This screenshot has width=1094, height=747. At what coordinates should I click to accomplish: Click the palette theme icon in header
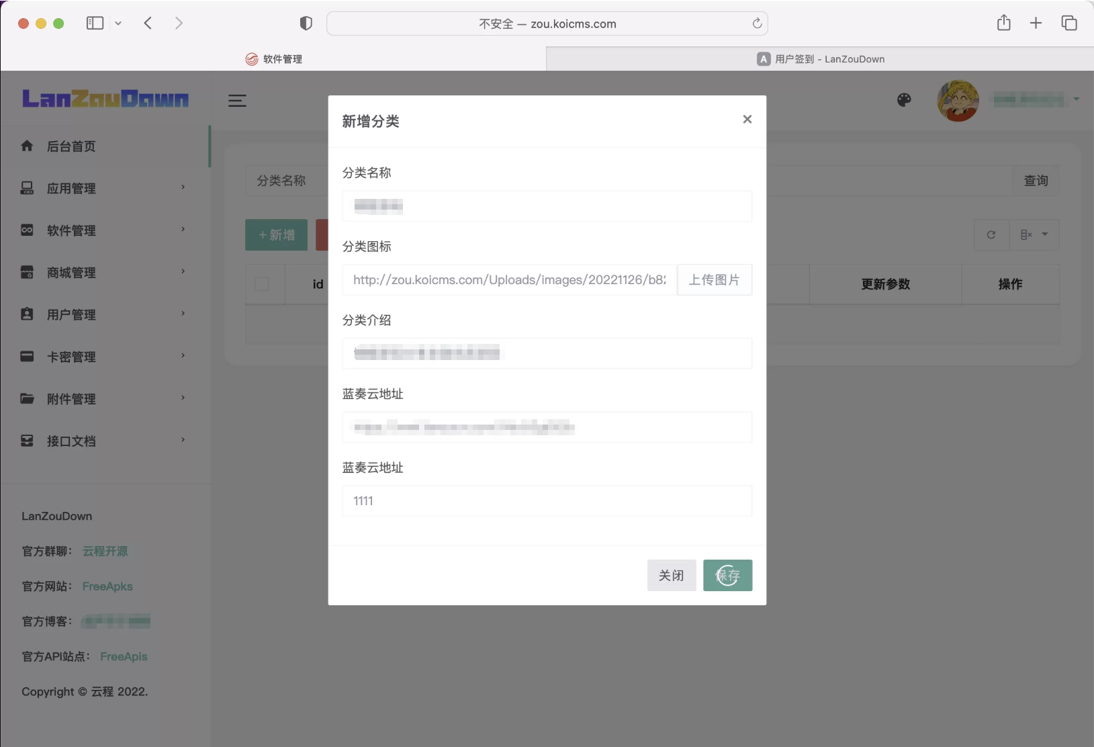(x=904, y=100)
